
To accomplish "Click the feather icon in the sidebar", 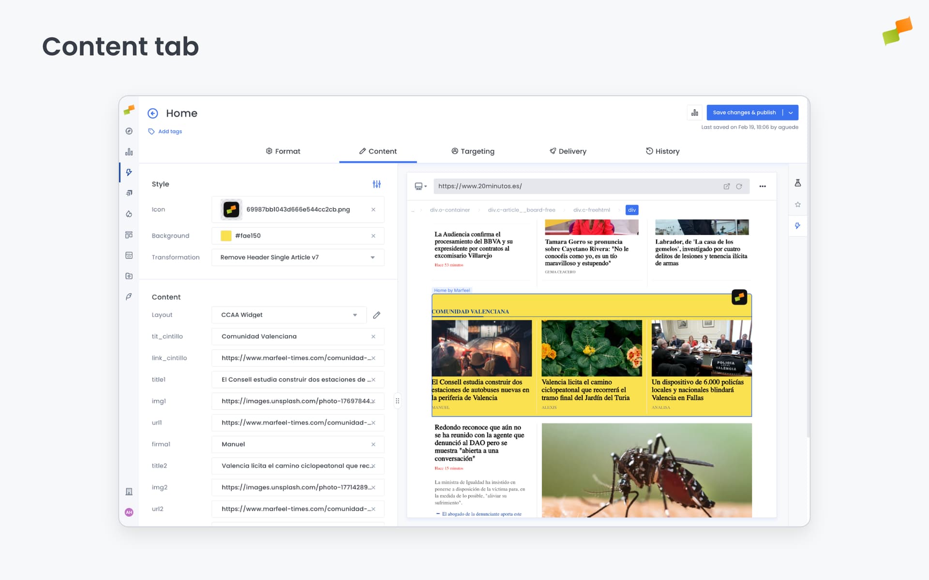I will coord(129,297).
